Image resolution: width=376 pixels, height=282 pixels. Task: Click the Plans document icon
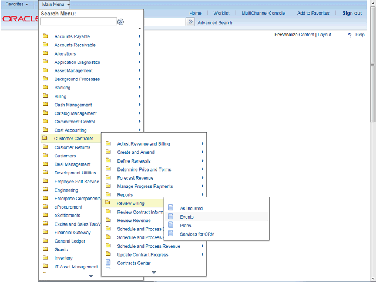[x=171, y=225]
